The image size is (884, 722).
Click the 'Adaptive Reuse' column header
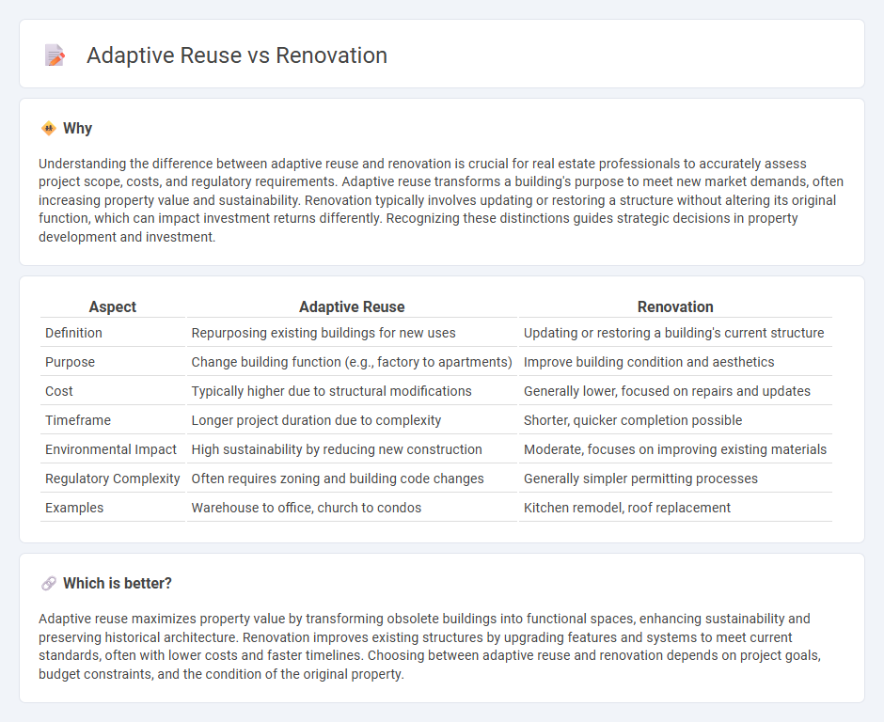pyautogui.click(x=352, y=306)
